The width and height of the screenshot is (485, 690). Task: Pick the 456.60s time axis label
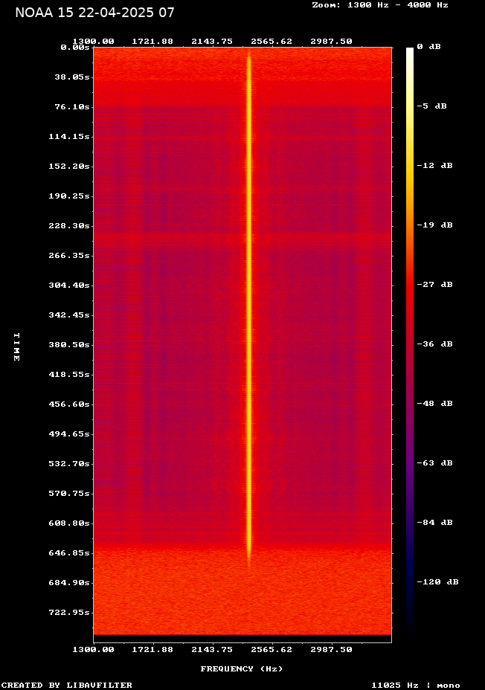(x=69, y=404)
